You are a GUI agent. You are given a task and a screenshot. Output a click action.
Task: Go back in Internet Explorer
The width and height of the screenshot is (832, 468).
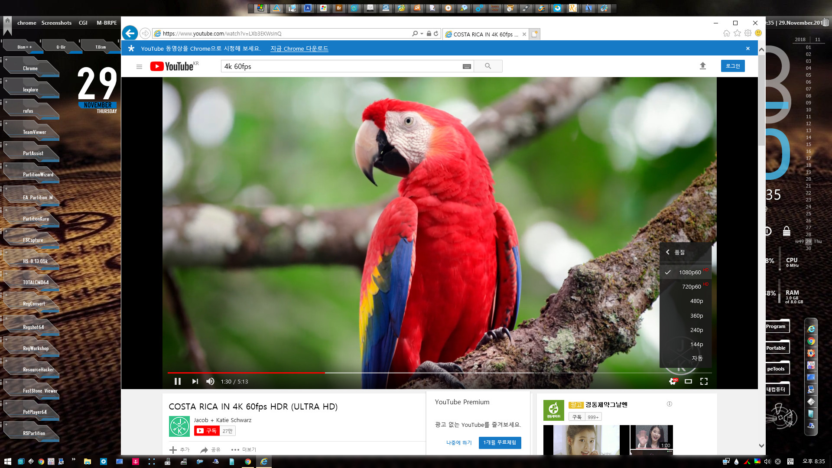130,33
